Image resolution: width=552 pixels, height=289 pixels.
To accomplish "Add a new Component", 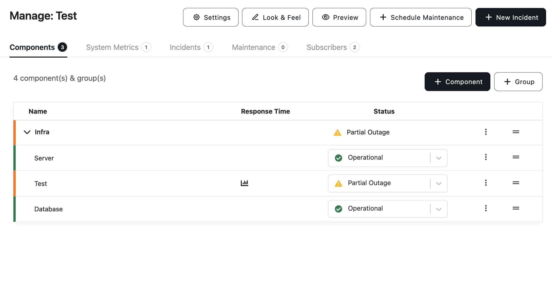I will pos(457,82).
